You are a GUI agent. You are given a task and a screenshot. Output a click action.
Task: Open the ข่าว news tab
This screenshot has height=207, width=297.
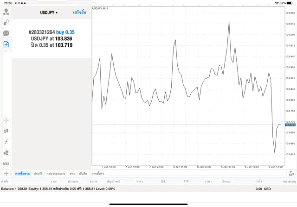72,173
